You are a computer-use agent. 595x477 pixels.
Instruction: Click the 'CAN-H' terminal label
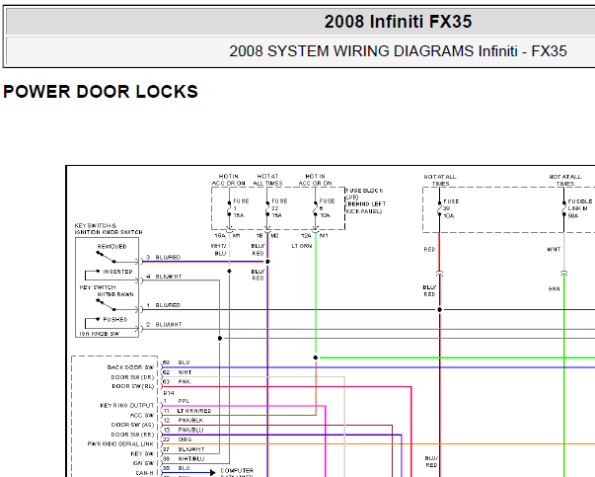pyautogui.click(x=145, y=473)
